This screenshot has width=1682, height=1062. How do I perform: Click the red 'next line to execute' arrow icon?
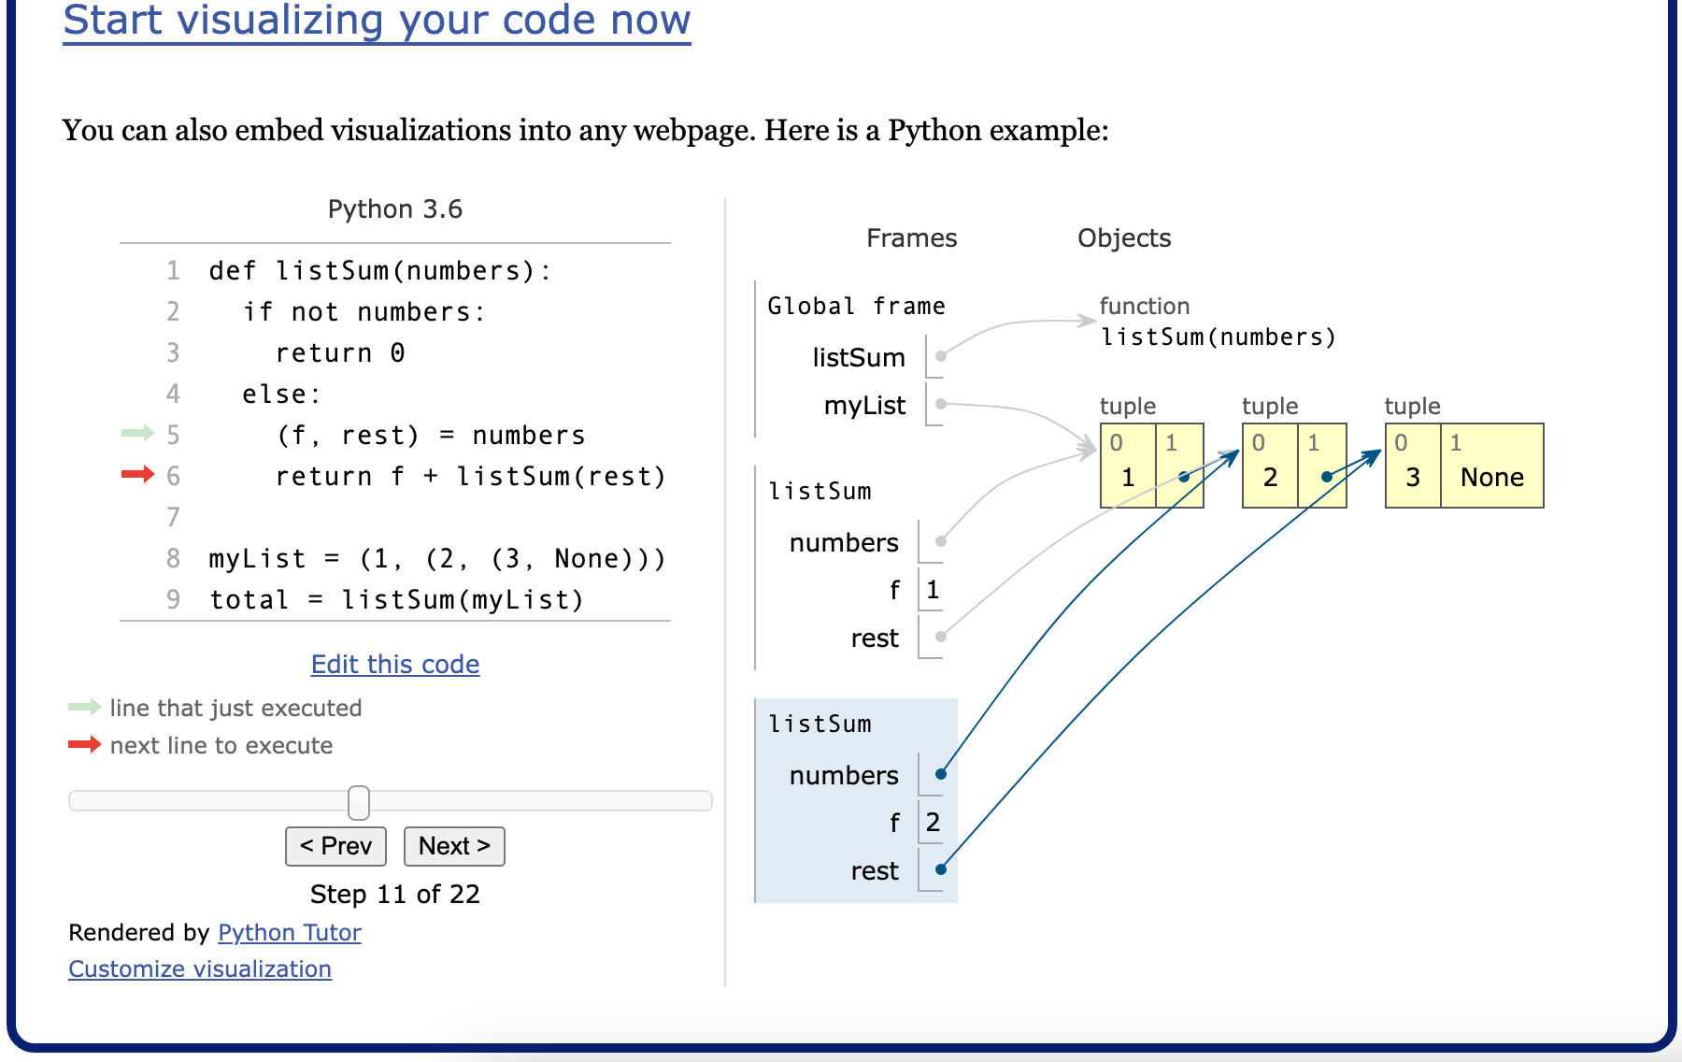(85, 745)
